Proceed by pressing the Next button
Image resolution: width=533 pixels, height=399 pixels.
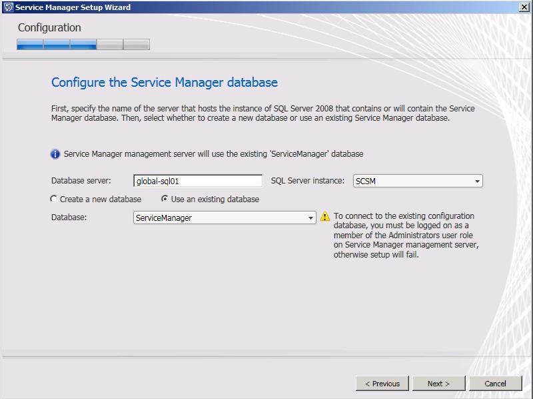coord(438,384)
